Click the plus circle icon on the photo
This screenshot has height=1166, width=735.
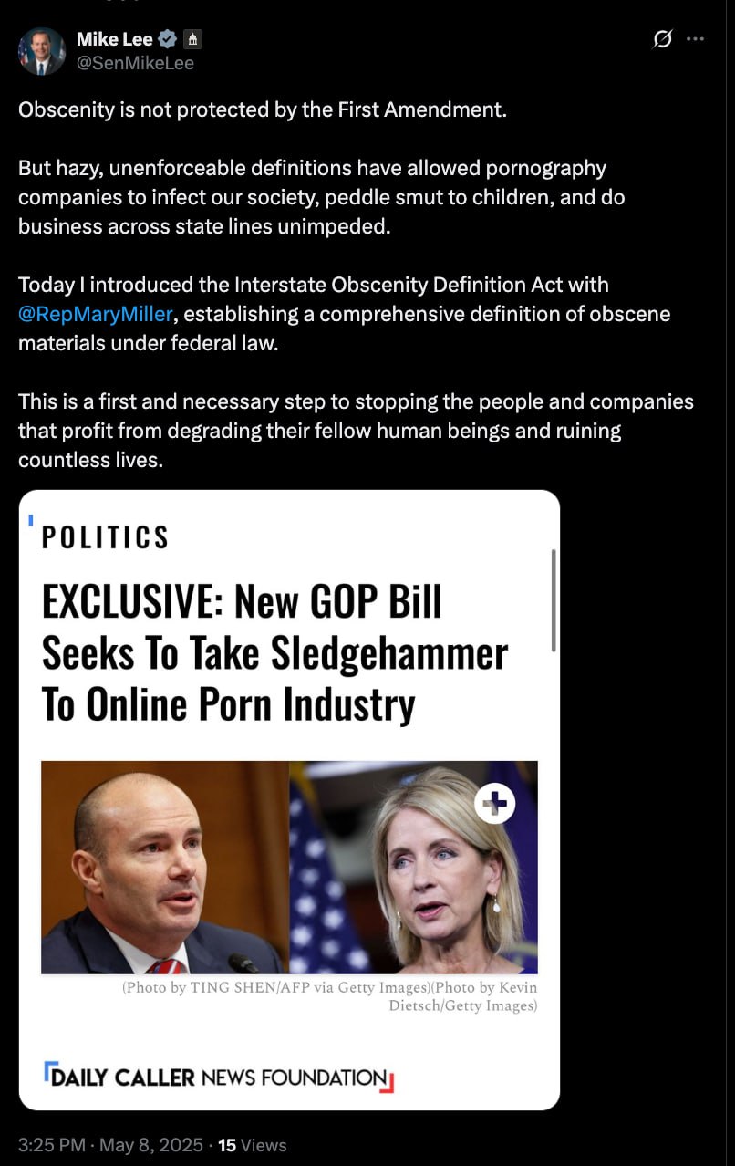click(x=495, y=804)
